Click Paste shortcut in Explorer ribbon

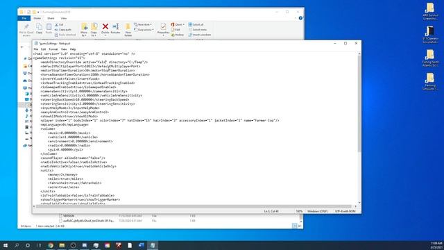[65, 35]
